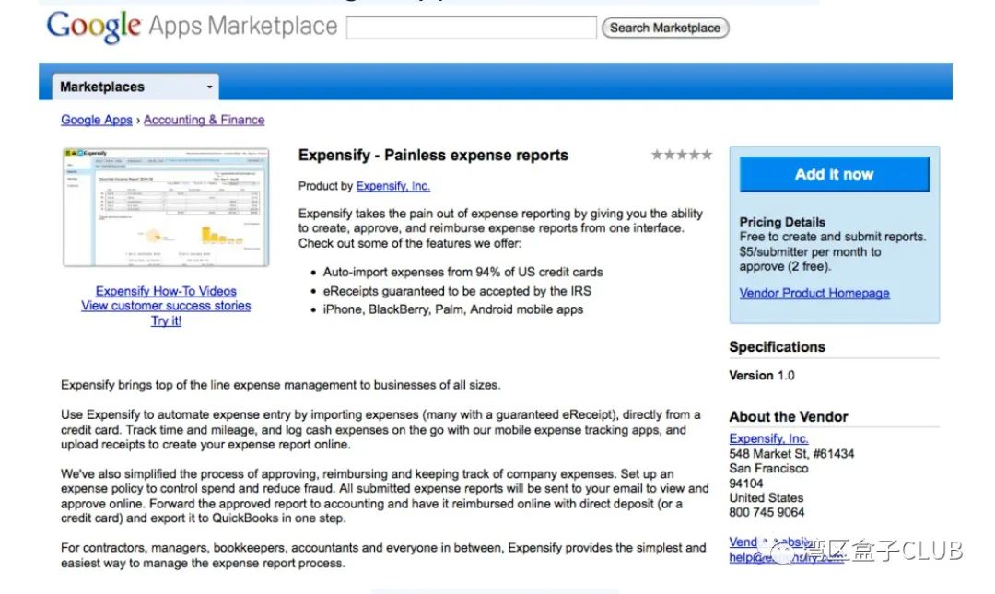This screenshot has width=995, height=594.
Task: Click the Google logo
Action: pos(93,27)
